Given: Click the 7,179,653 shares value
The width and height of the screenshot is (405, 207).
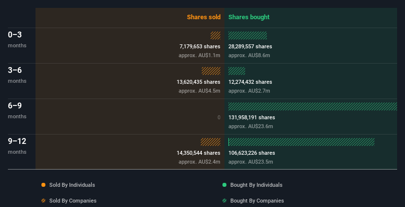Looking at the screenshot, I should (x=200, y=46).
